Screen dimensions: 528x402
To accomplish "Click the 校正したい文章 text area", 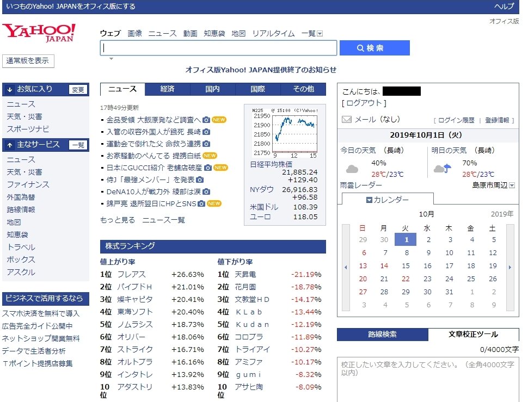I will 428,380.
